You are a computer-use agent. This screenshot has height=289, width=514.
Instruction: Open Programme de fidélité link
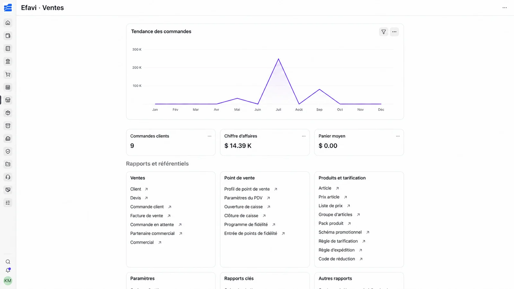click(250, 224)
